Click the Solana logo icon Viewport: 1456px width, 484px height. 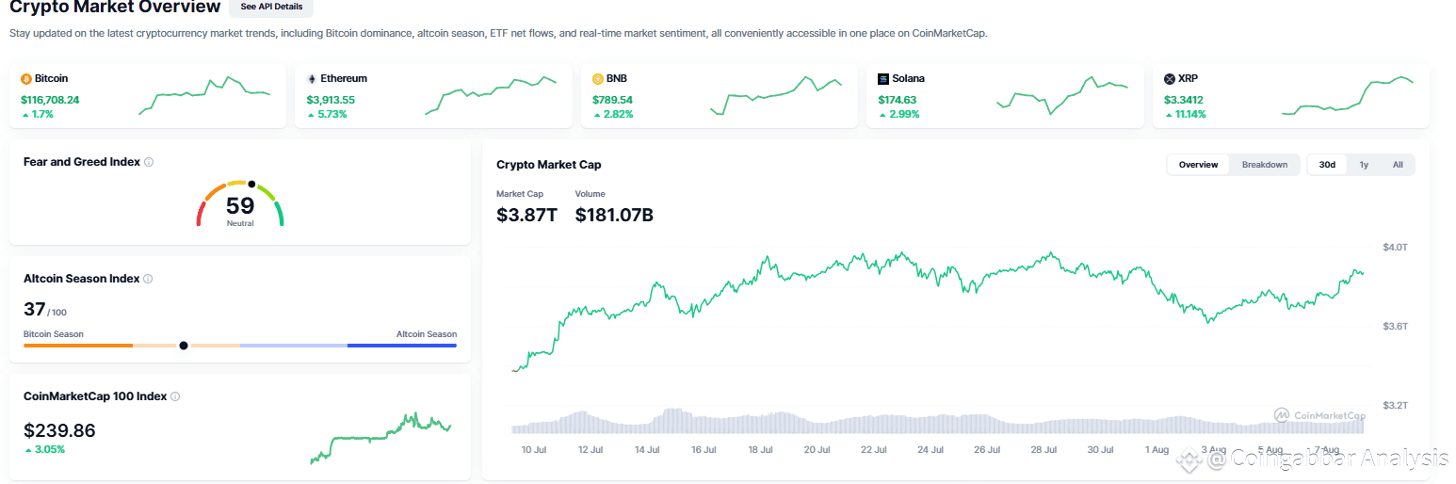point(883,79)
